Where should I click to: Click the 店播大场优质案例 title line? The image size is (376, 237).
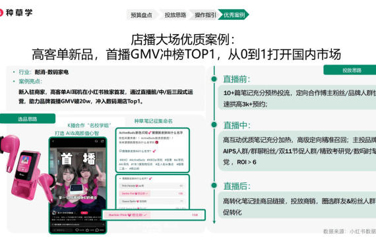click(x=183, y=39)
